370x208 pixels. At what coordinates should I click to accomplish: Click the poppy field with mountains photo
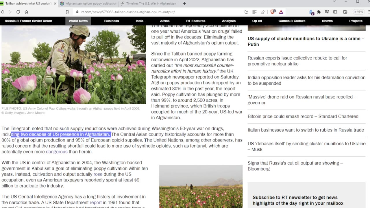pyautogui.click(x=201, y=186)
